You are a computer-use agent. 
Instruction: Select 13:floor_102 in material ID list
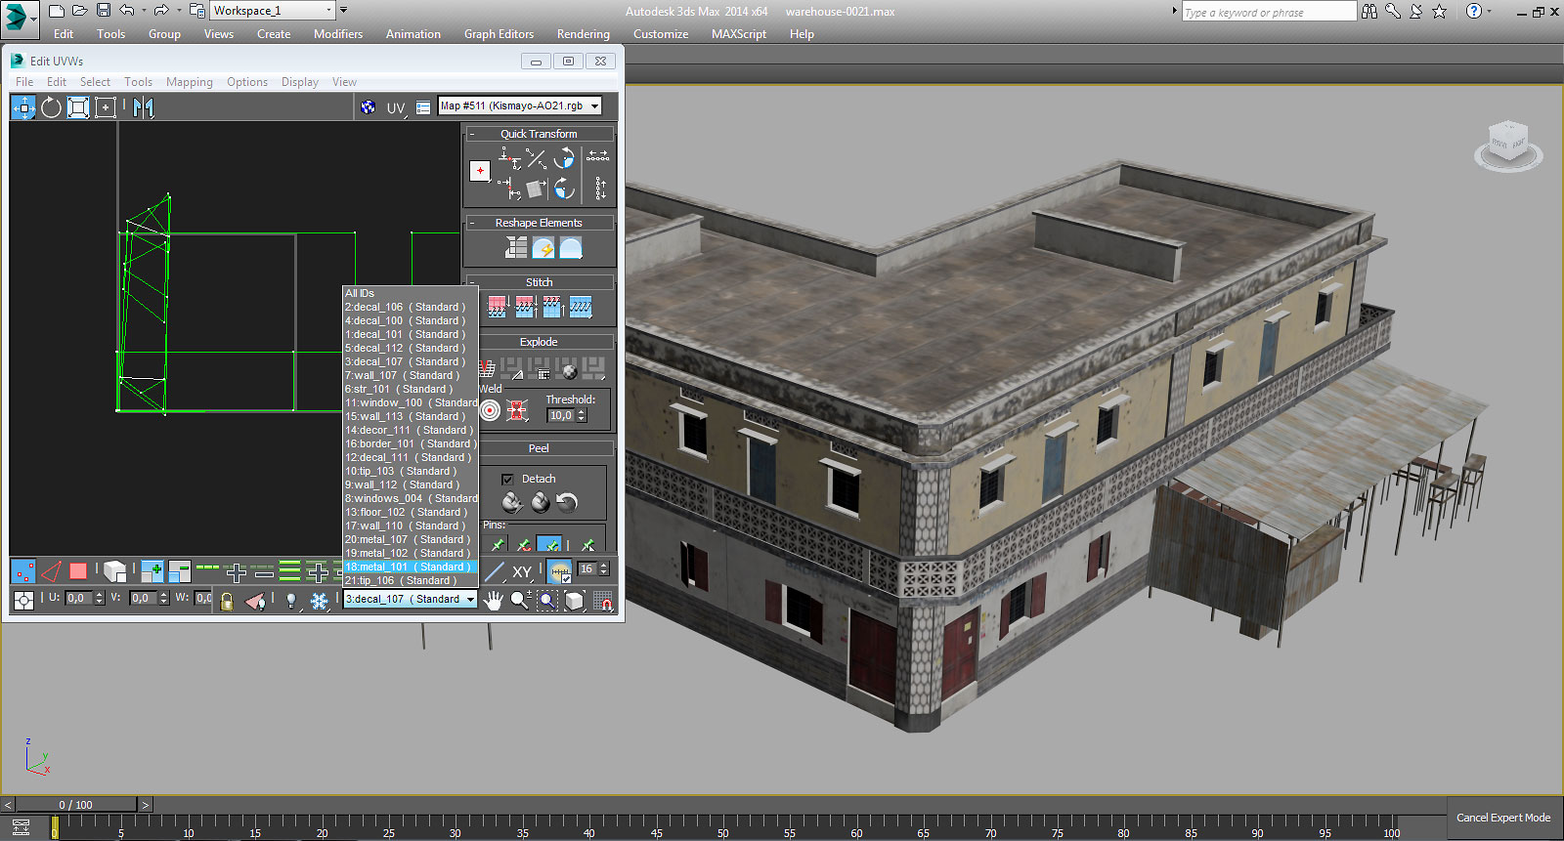[x=410, y=512]
